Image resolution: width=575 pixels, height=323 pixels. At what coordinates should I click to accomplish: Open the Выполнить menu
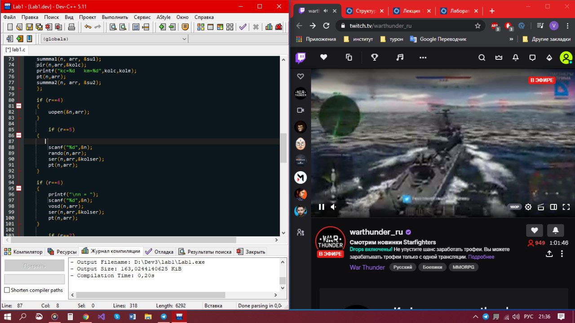click(x=115, y=17)
